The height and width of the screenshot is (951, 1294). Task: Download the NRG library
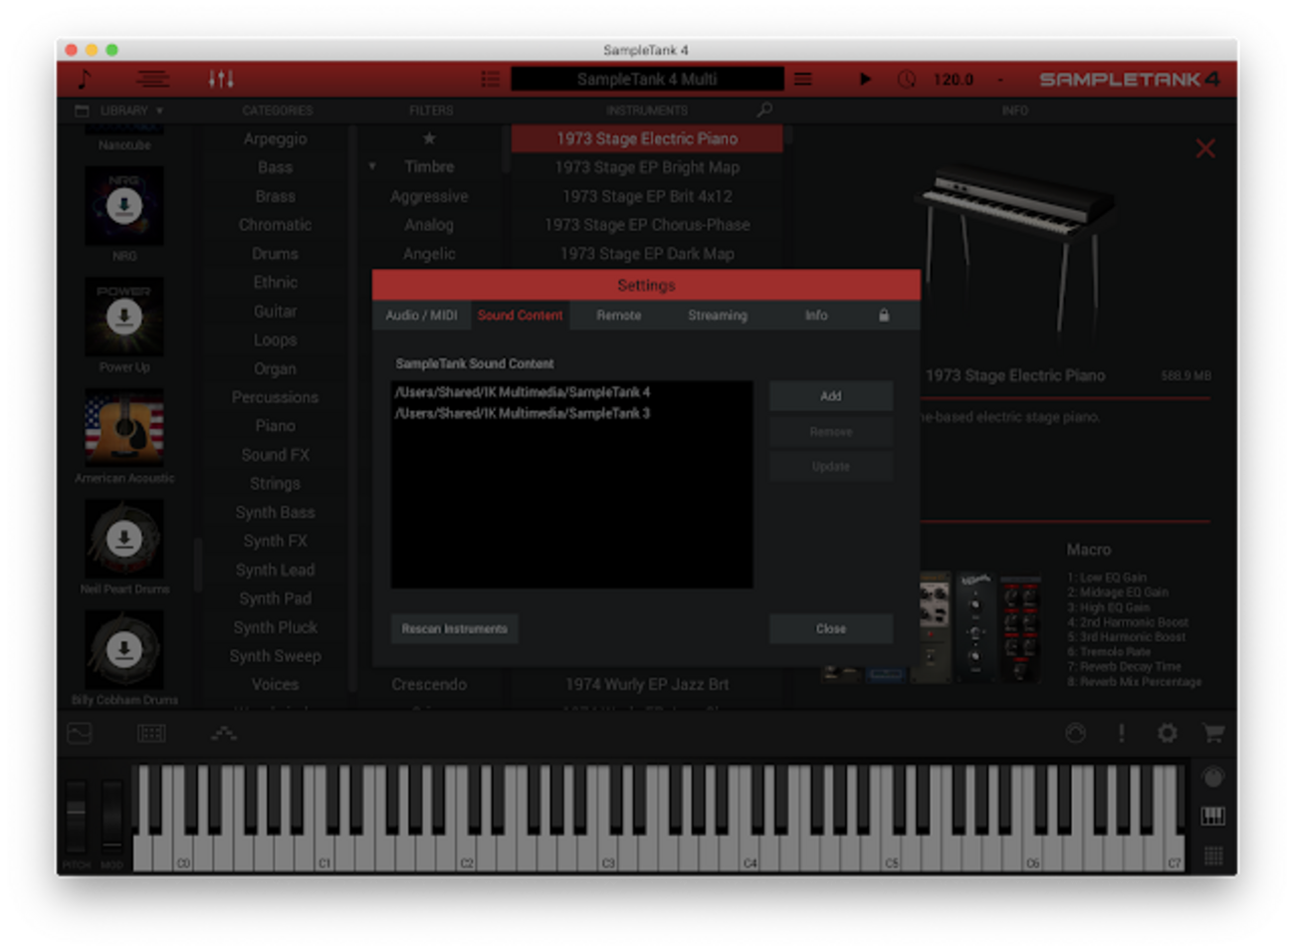pyautogui.click(x=124, y=206)
